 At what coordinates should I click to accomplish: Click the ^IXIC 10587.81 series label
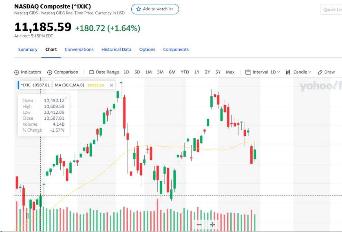pos(35,85)
